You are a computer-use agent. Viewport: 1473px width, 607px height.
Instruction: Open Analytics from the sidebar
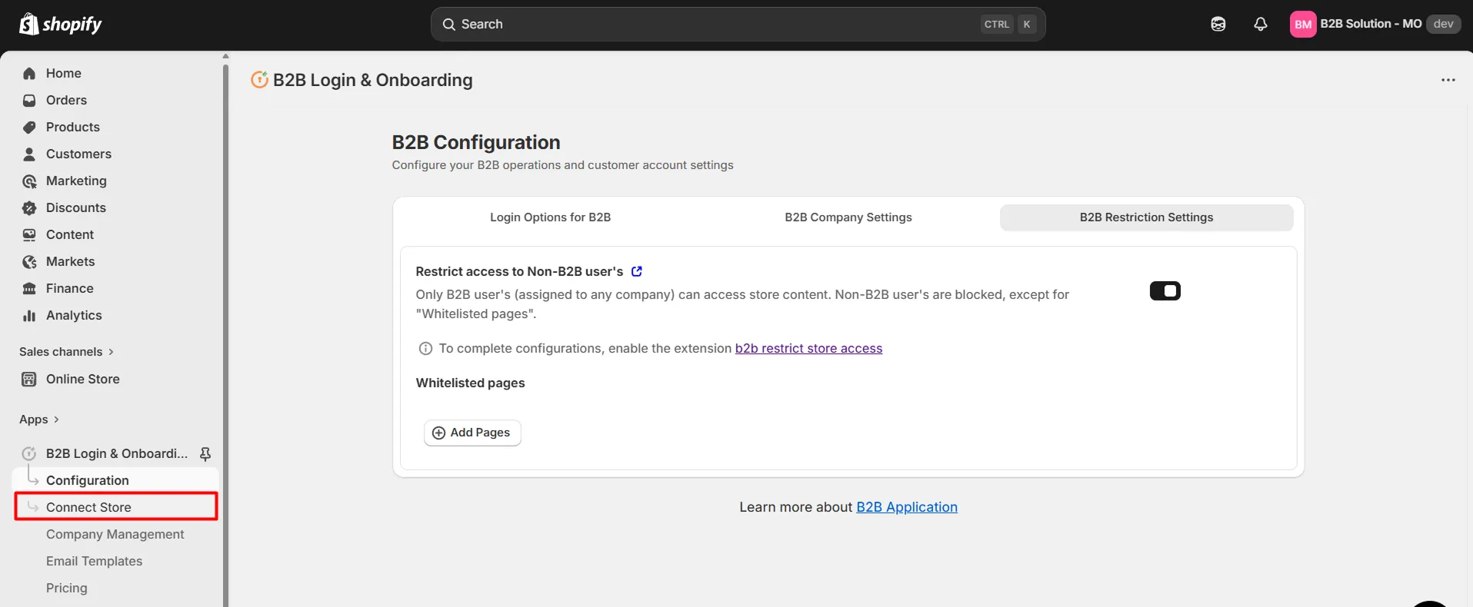tap(73, 315)
